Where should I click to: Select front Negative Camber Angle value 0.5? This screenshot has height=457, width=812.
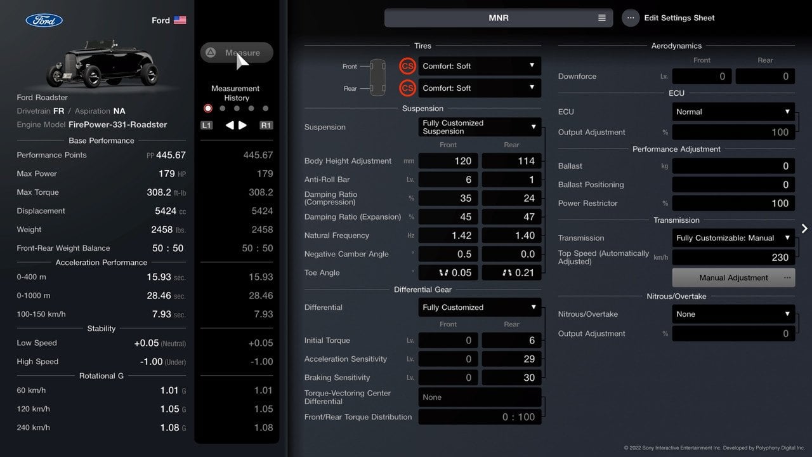(x=448, y=254)
